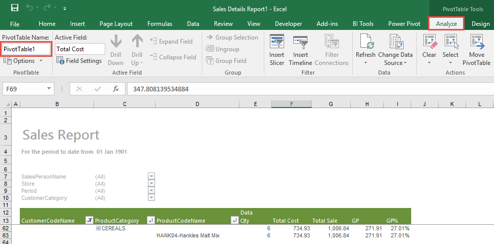Expand the Select dropdown arrow
The image size is (494, 244).
click(450, 63)
